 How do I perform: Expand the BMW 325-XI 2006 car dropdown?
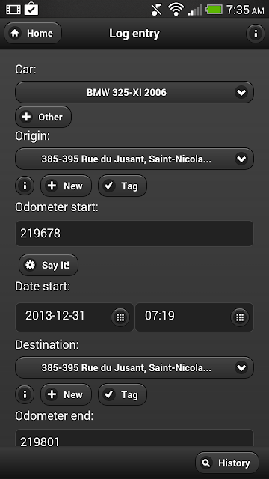(x=134, y=92)
